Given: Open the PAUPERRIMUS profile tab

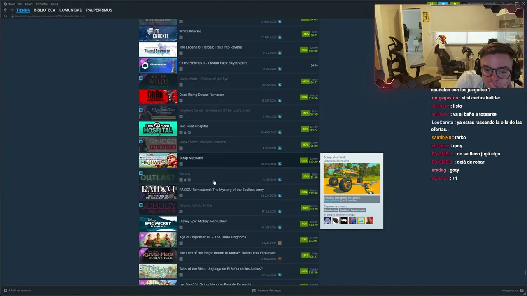Looking at the screenshot, I should (x=99, y=10).
